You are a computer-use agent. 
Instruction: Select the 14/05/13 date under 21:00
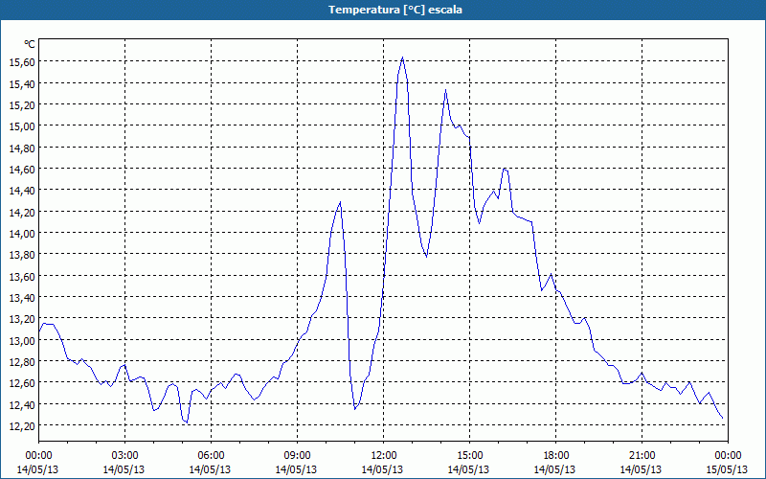pyautogui.click(x=641, y=469)
